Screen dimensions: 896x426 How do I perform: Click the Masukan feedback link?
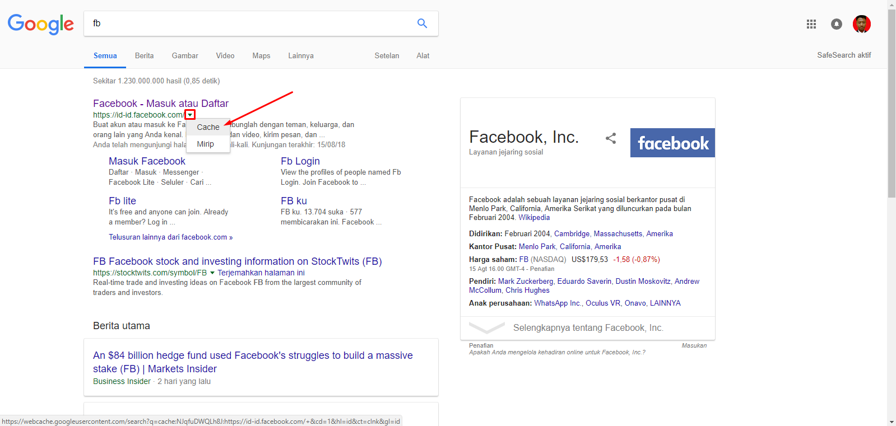(x=694, y=346)
